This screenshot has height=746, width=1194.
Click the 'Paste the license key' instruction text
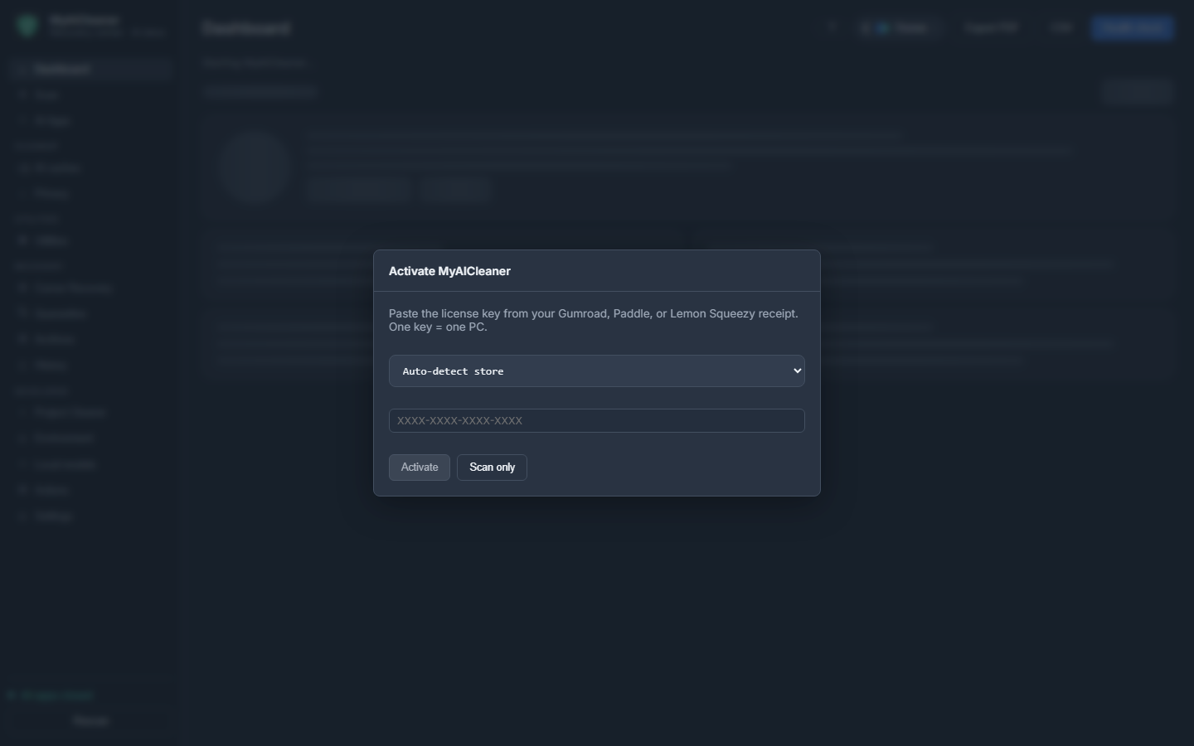(594, 320)
